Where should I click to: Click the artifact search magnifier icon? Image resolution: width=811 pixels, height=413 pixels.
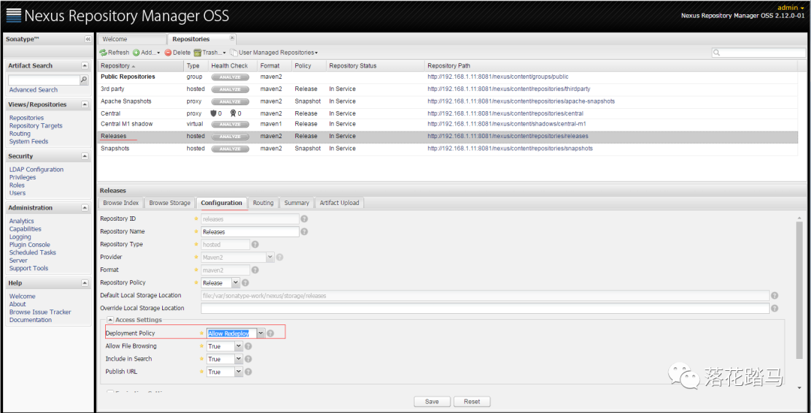[x=84, y=80]
